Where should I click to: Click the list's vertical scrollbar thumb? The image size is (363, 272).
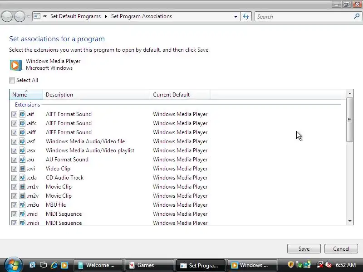pos(349,120)
